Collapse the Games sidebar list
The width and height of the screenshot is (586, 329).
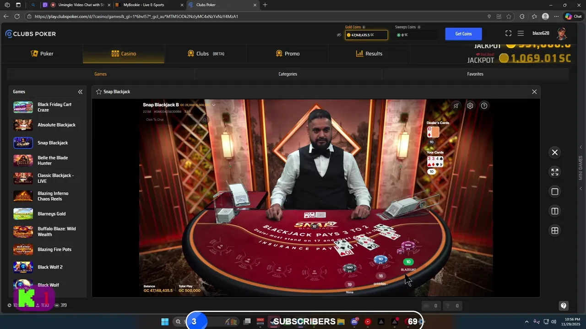80,92
